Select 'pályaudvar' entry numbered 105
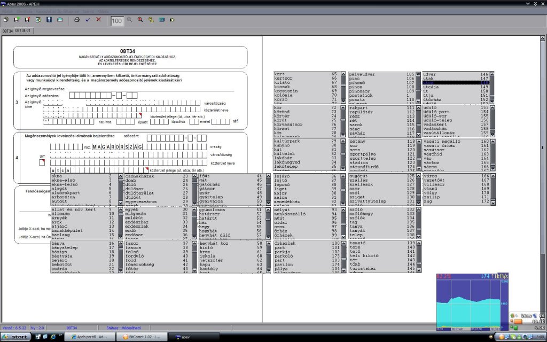The width and height of the screenshot is (547, 342). coord(381,74)
